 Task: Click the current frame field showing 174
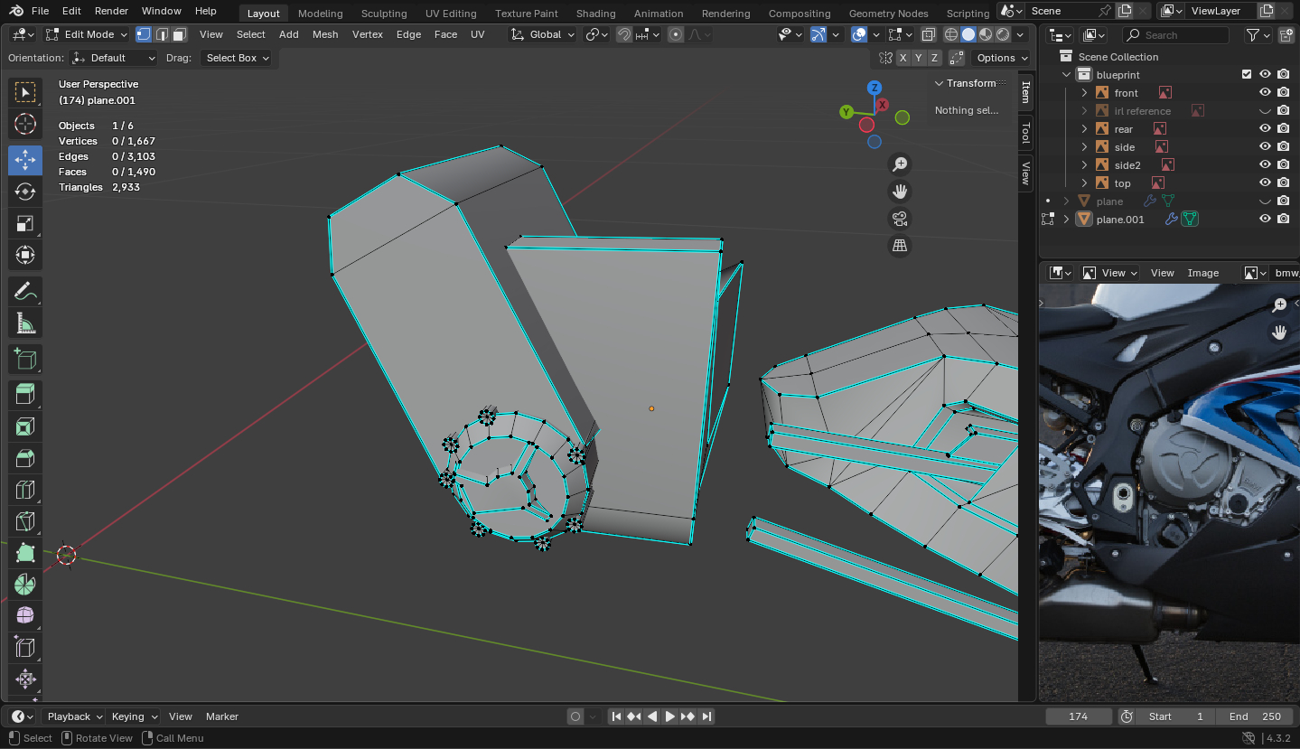[1078, 716]
